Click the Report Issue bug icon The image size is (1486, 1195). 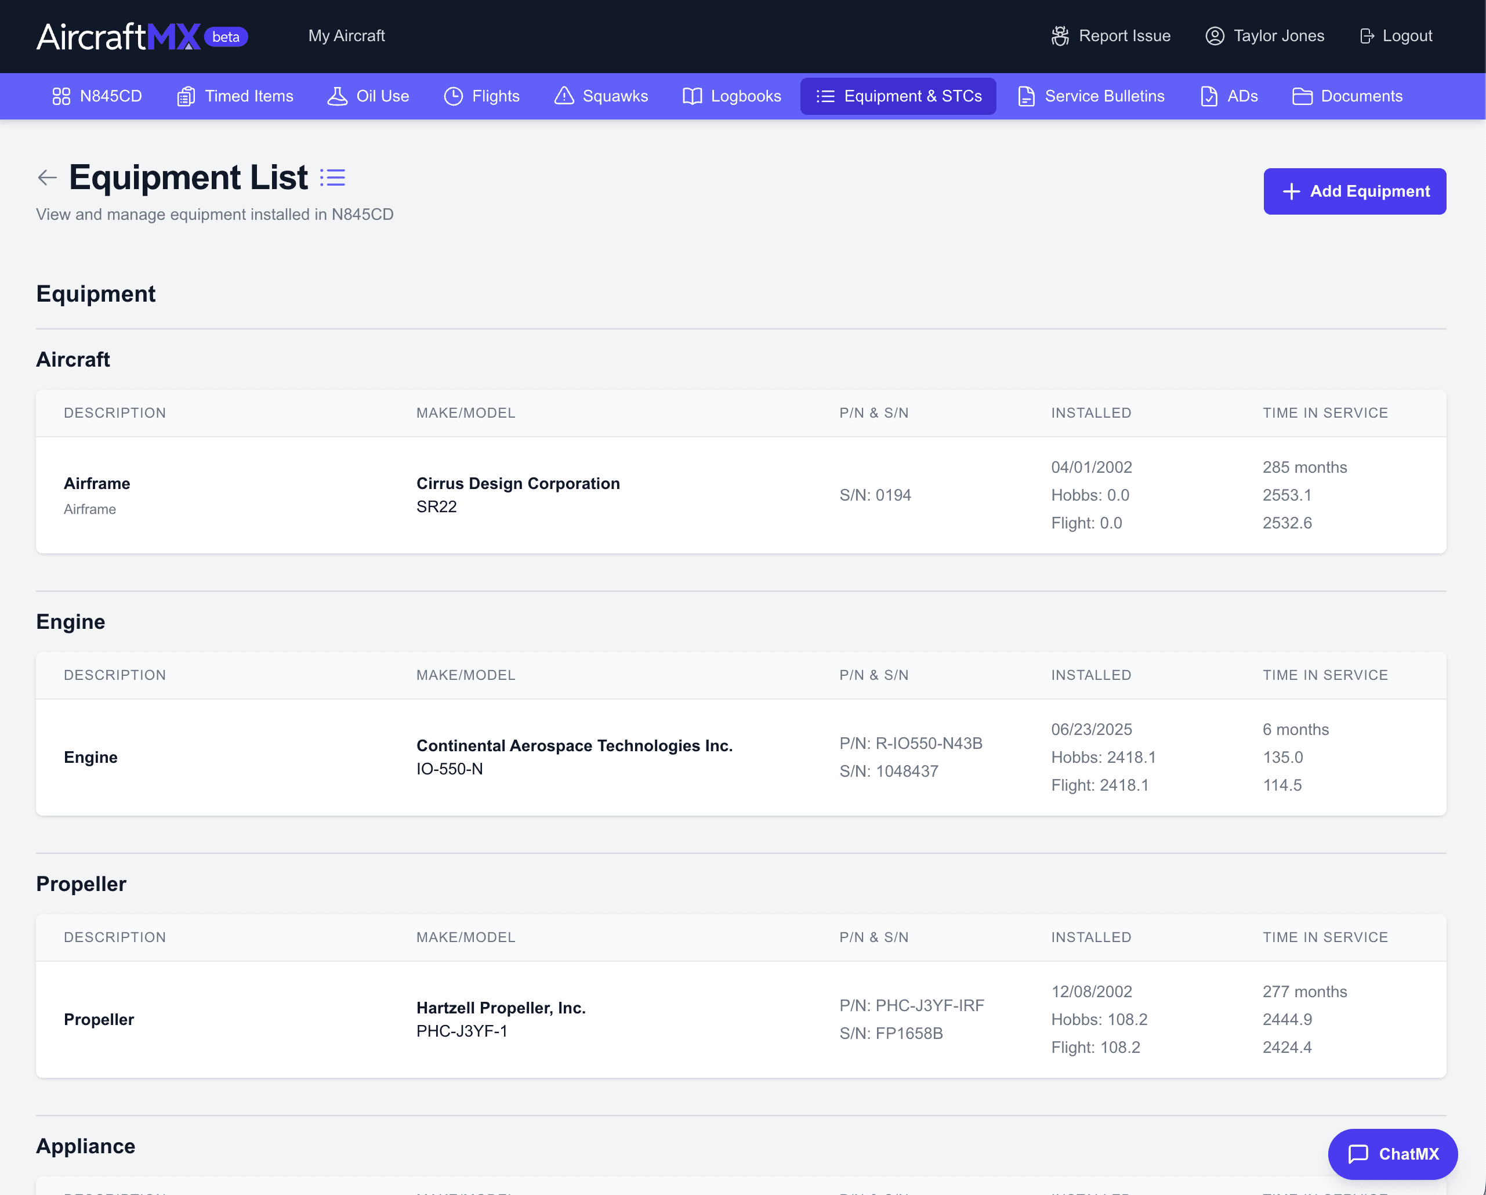[x=1059, y=36]
